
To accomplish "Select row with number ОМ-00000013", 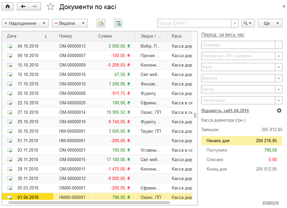I will pyautogui.click(x=72, y=46).
